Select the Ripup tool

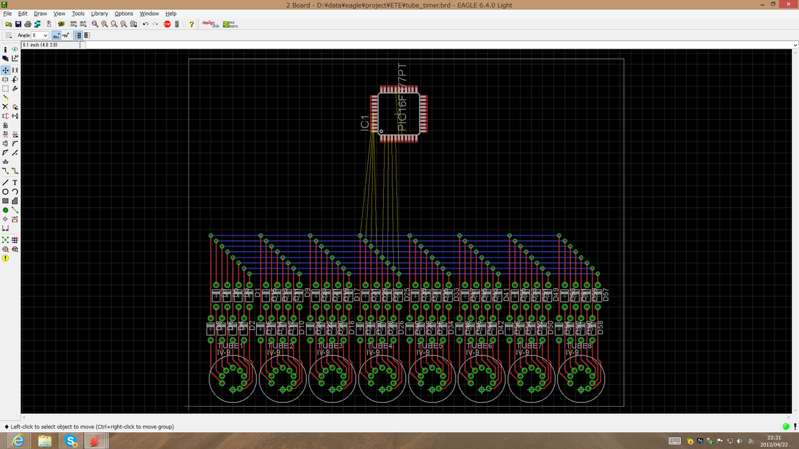click(15, 171)
